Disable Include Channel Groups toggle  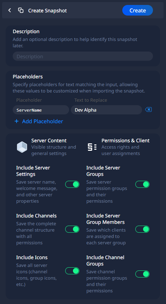pos(142,274)
